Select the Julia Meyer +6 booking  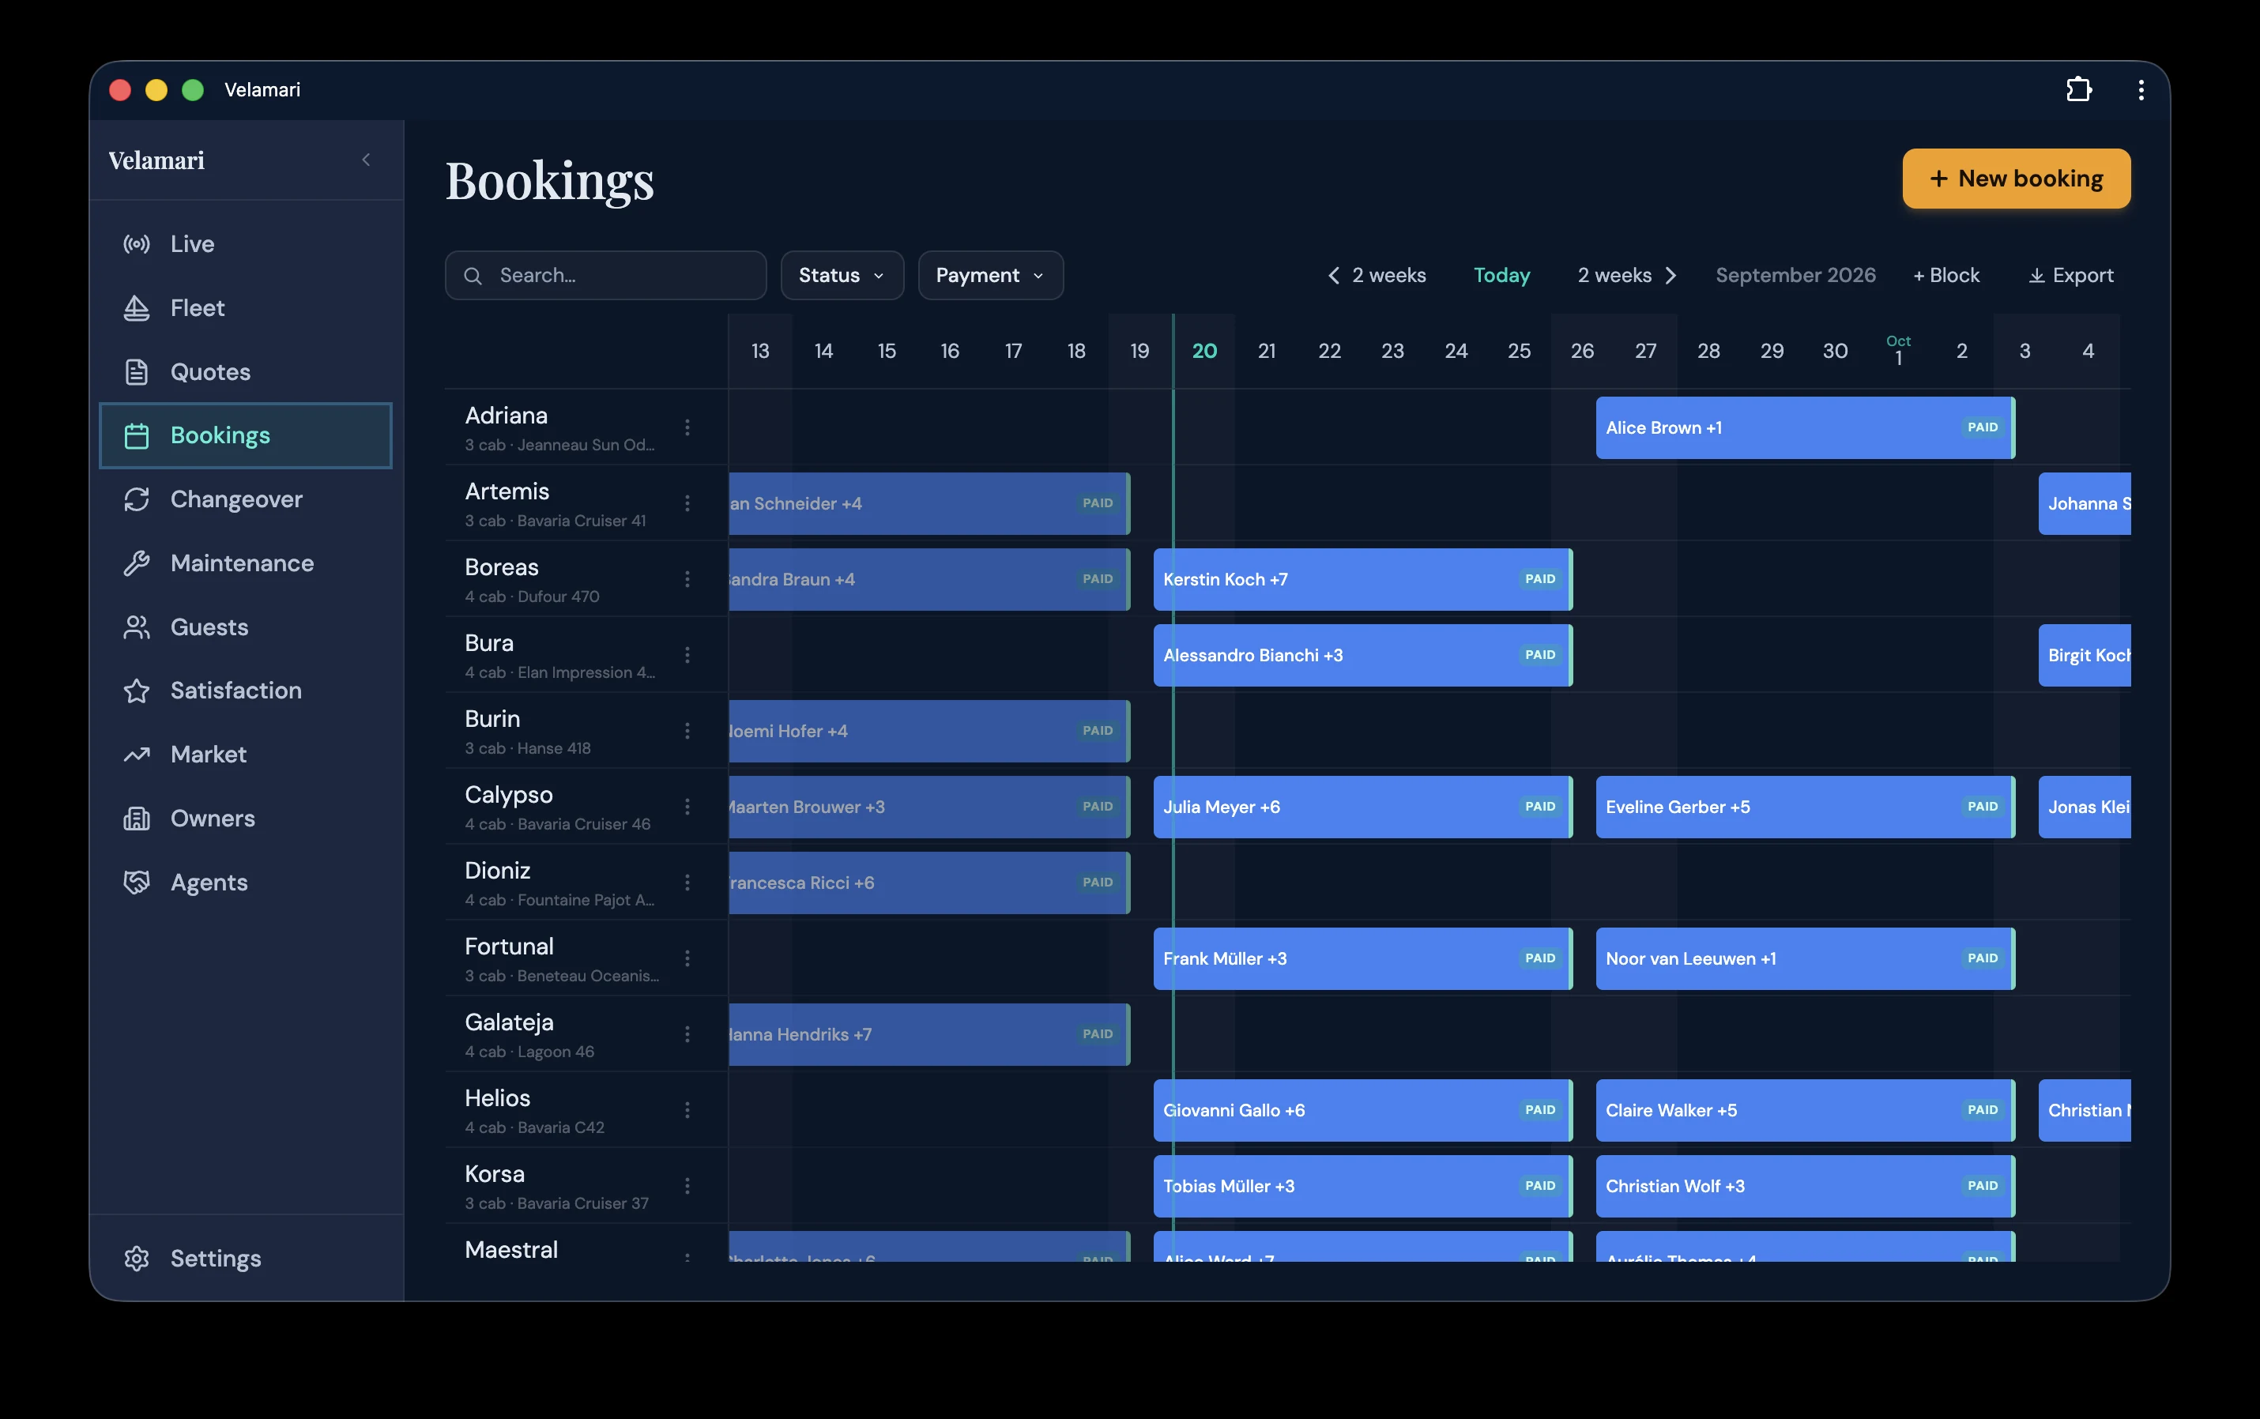(x=1363, y=806)
